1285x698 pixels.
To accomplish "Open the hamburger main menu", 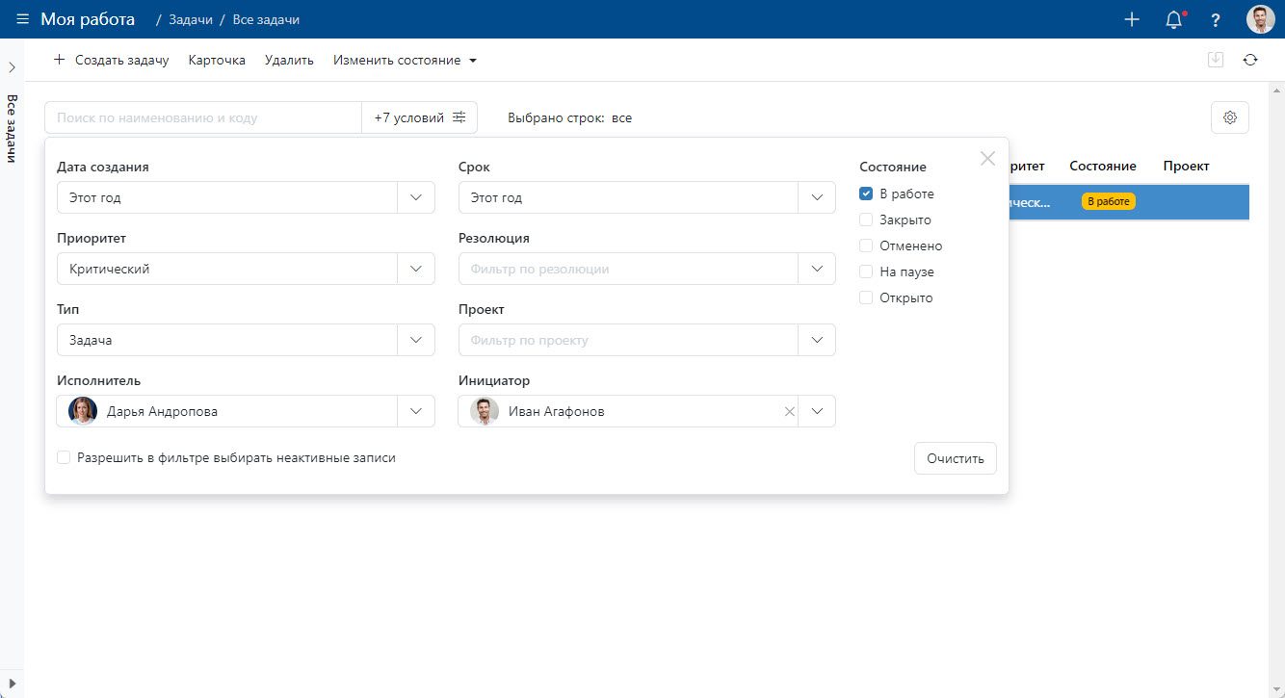I will 22,19.
